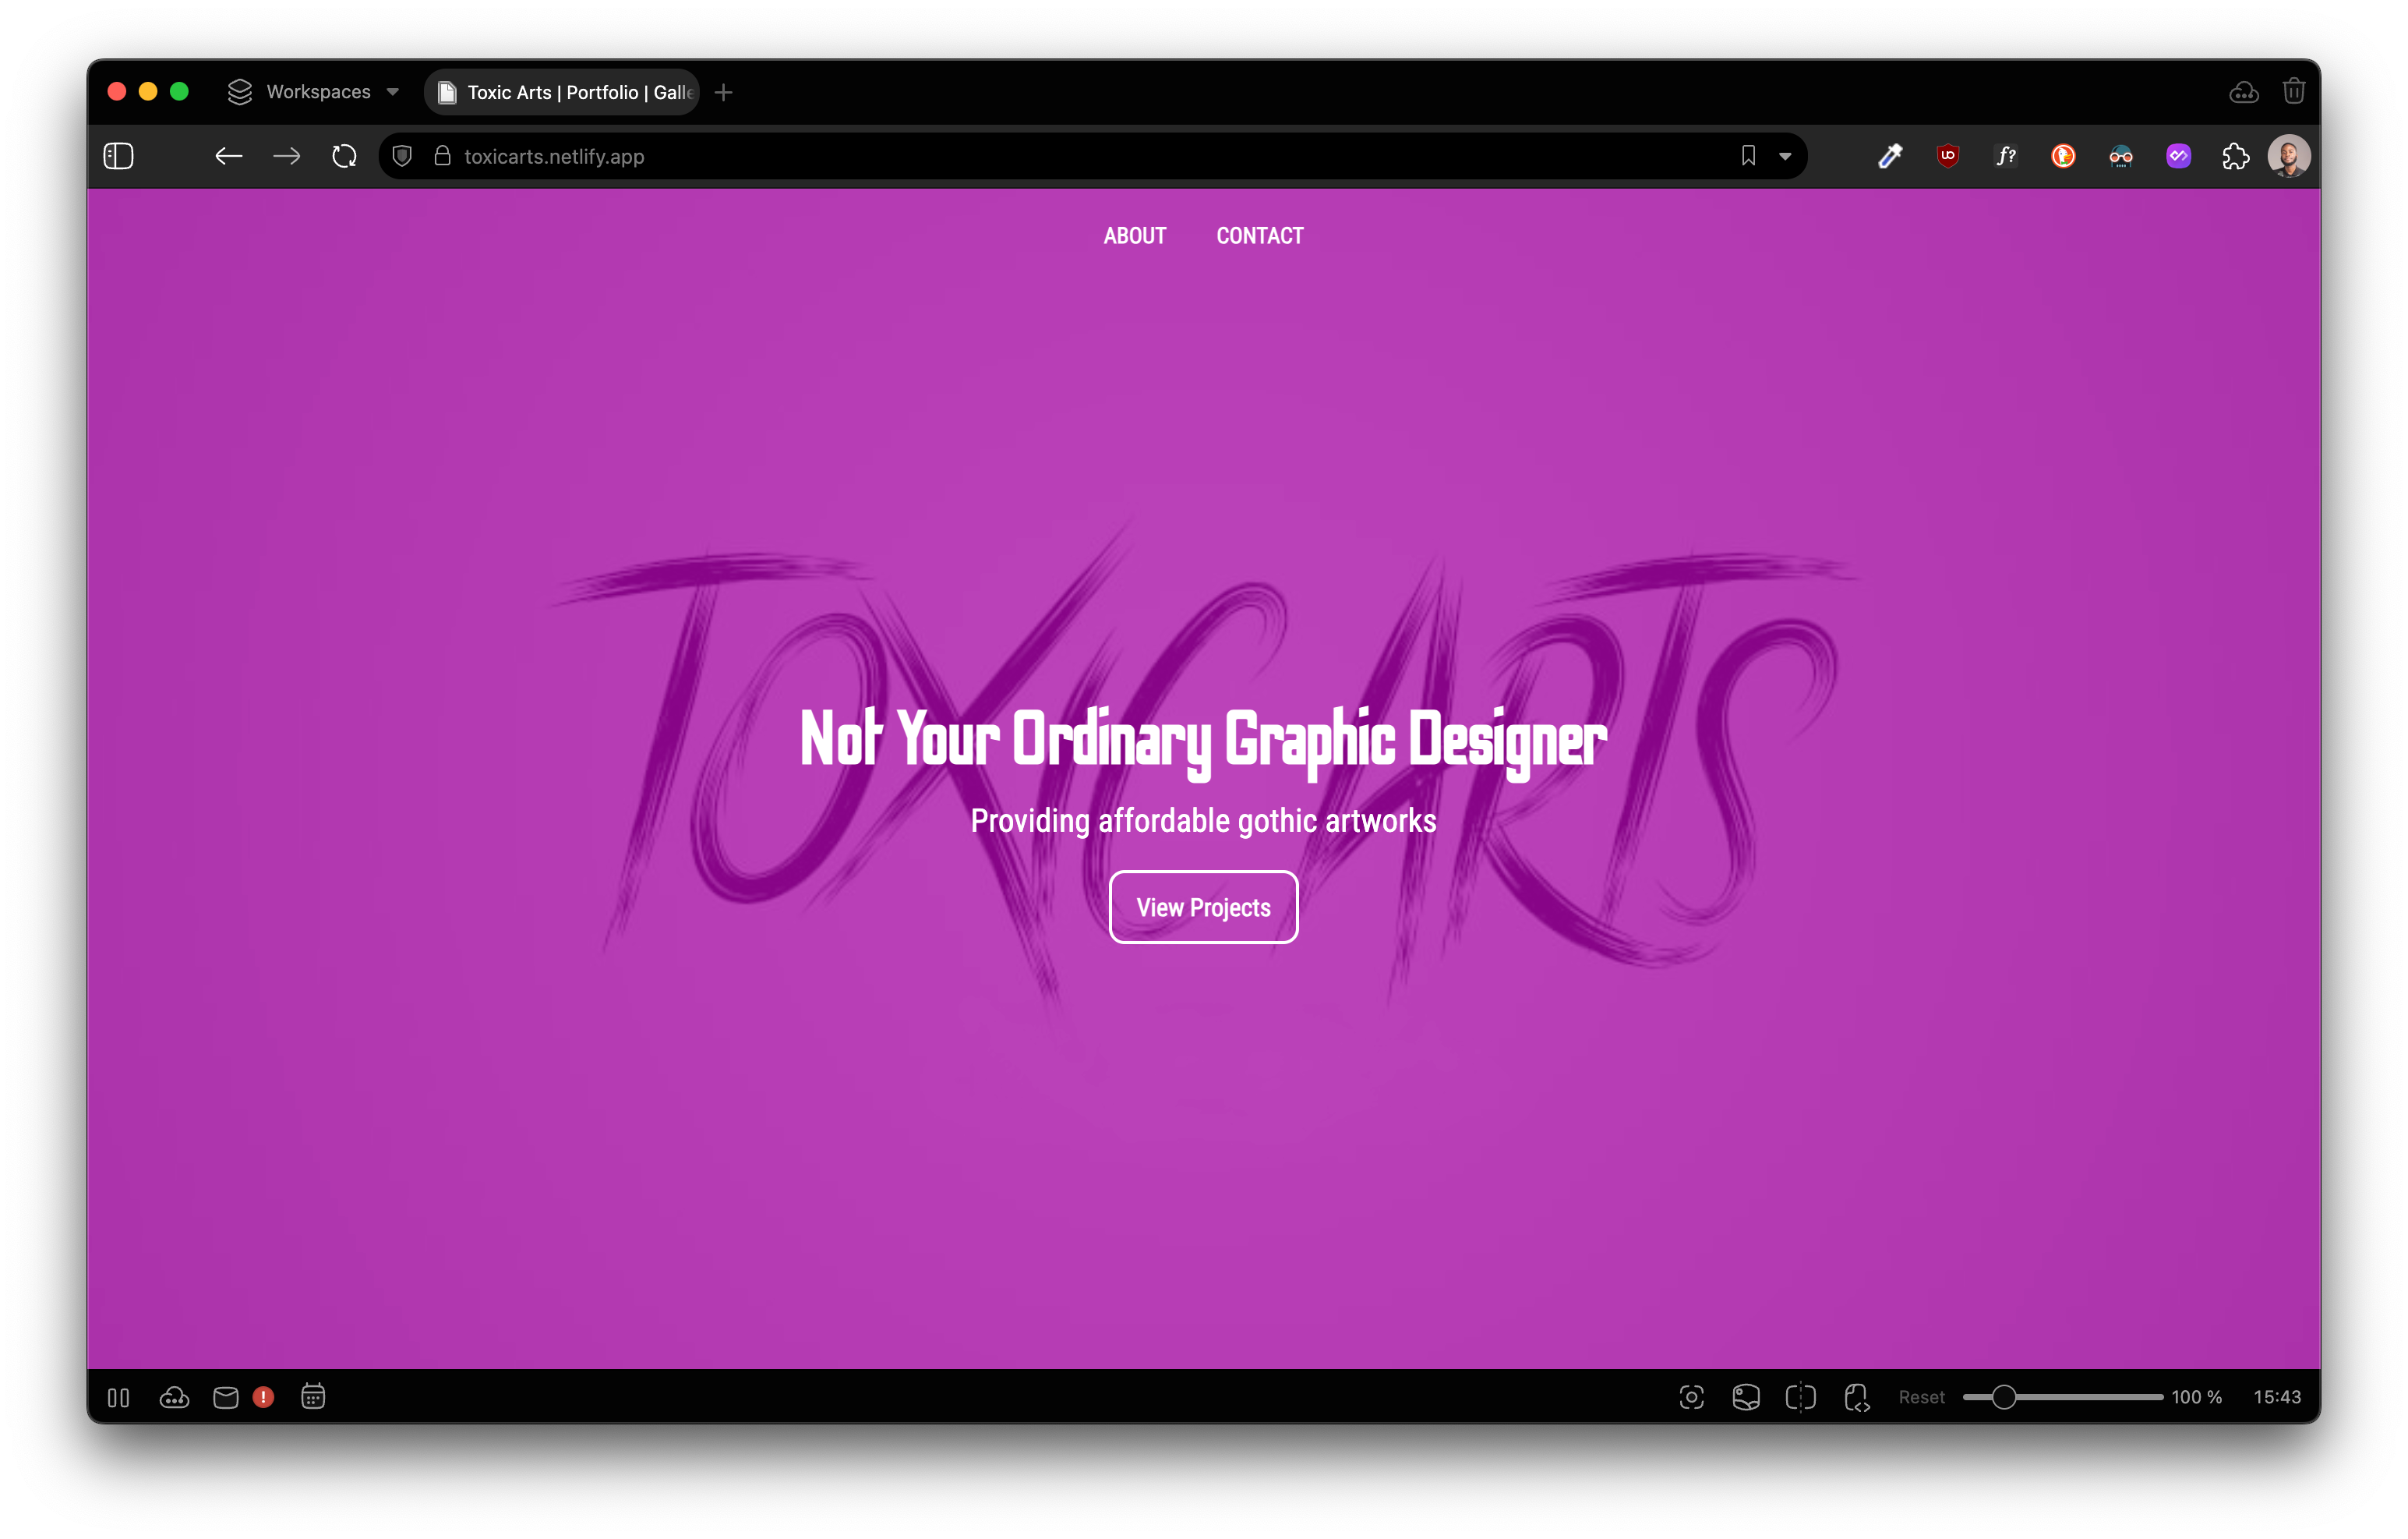The image size is (2408, 1539).
Task: Reload the current page
Action: pyautogui.click(x=344, y=156)
